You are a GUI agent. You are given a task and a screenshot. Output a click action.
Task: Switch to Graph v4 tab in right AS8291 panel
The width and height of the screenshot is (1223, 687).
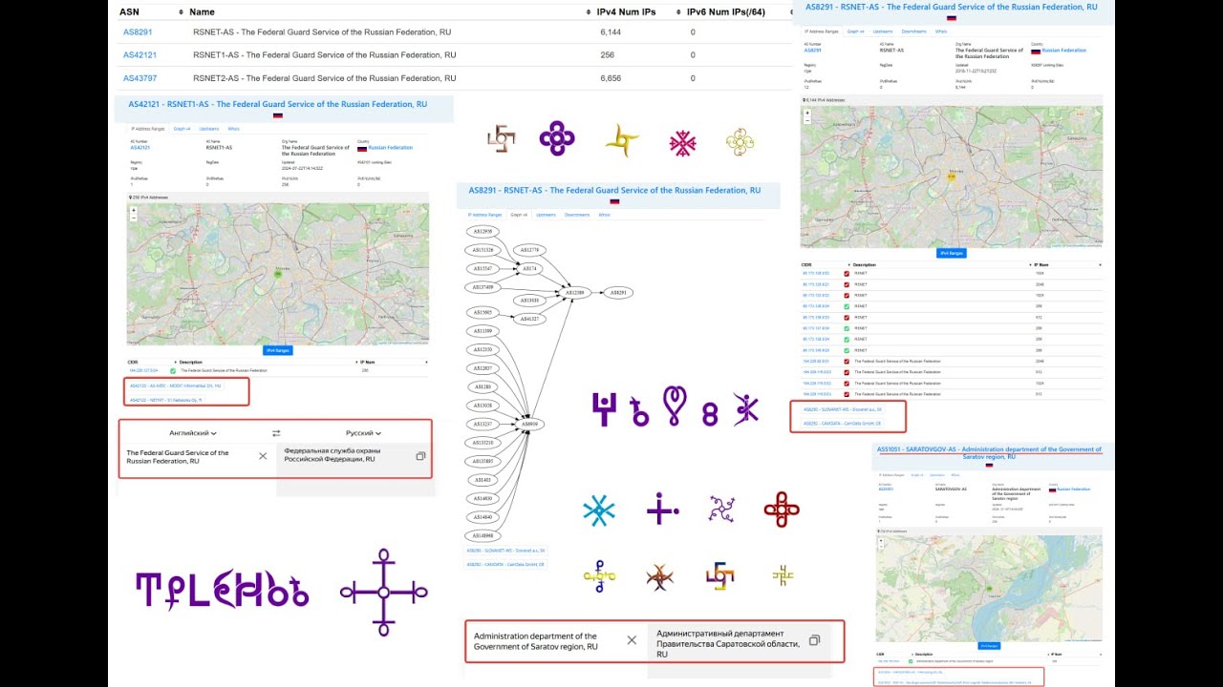[x=856, y=31]
